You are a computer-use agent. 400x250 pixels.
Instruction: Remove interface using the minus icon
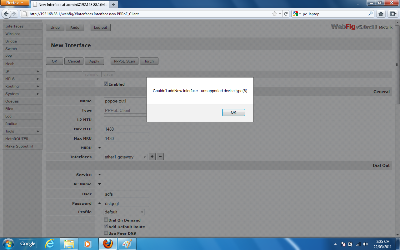pyautogui.click(x=160, y=157)
